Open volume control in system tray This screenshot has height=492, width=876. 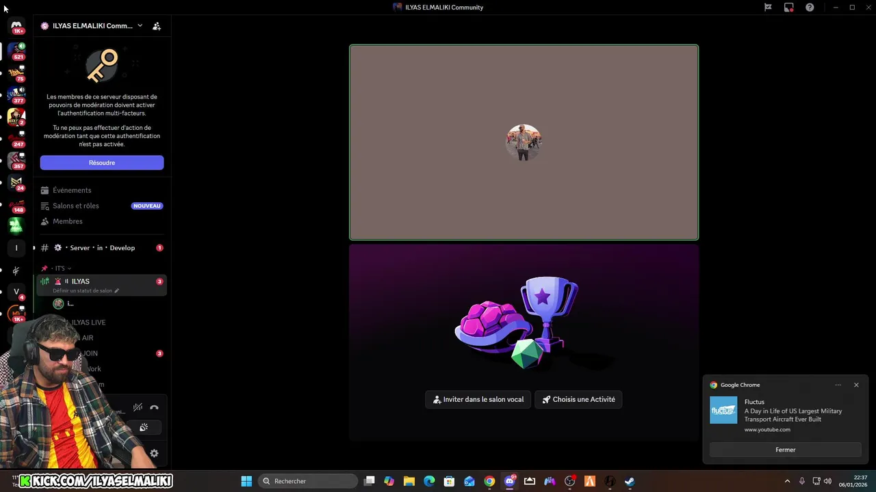point(827,481)
